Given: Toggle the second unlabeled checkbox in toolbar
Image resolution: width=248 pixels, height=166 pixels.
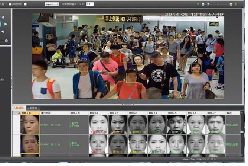Looking at the screenshot, I should coord(25,4).
